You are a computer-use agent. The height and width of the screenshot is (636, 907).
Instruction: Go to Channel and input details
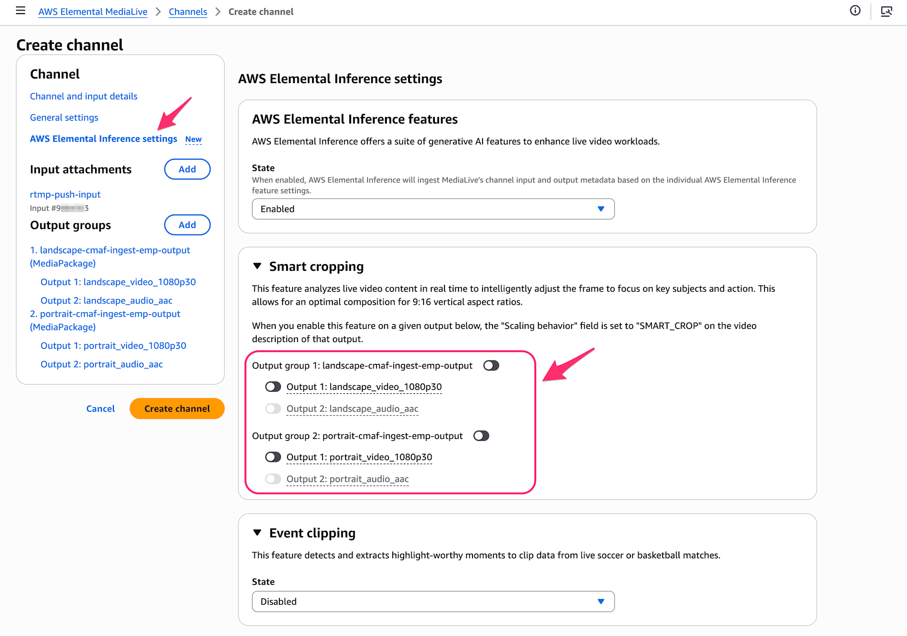(83, 96)
